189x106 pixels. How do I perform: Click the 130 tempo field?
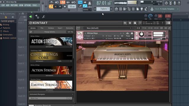pos(72,6)
